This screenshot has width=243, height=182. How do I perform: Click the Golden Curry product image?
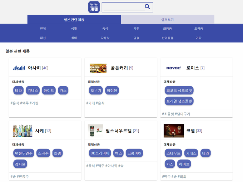(98, 68)
